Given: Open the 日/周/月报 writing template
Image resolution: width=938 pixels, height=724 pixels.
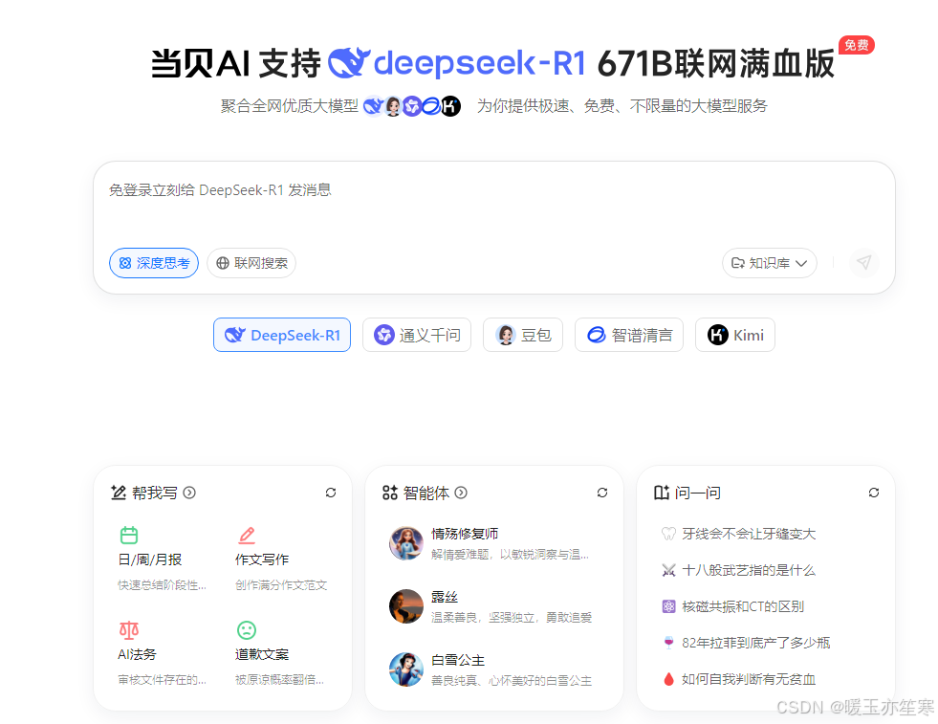Looking at the screenshot, I should coord(163,559).
